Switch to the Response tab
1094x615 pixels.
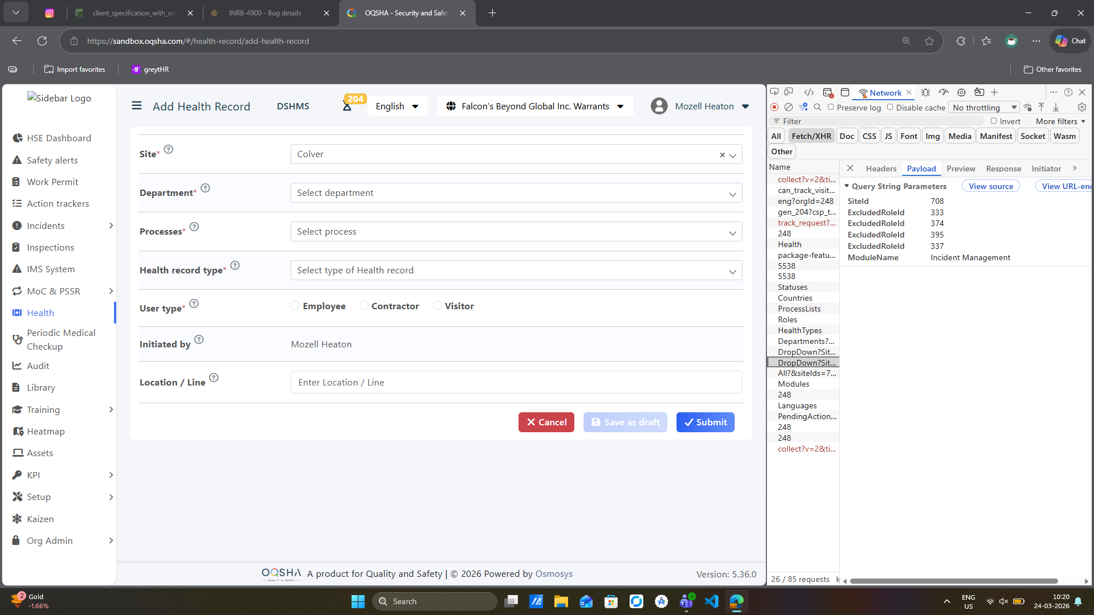coord(1003,169)
